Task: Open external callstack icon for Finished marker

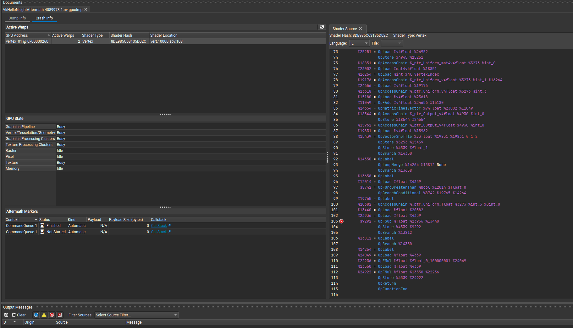Action: pyautogui.click(x=169, y=225)
